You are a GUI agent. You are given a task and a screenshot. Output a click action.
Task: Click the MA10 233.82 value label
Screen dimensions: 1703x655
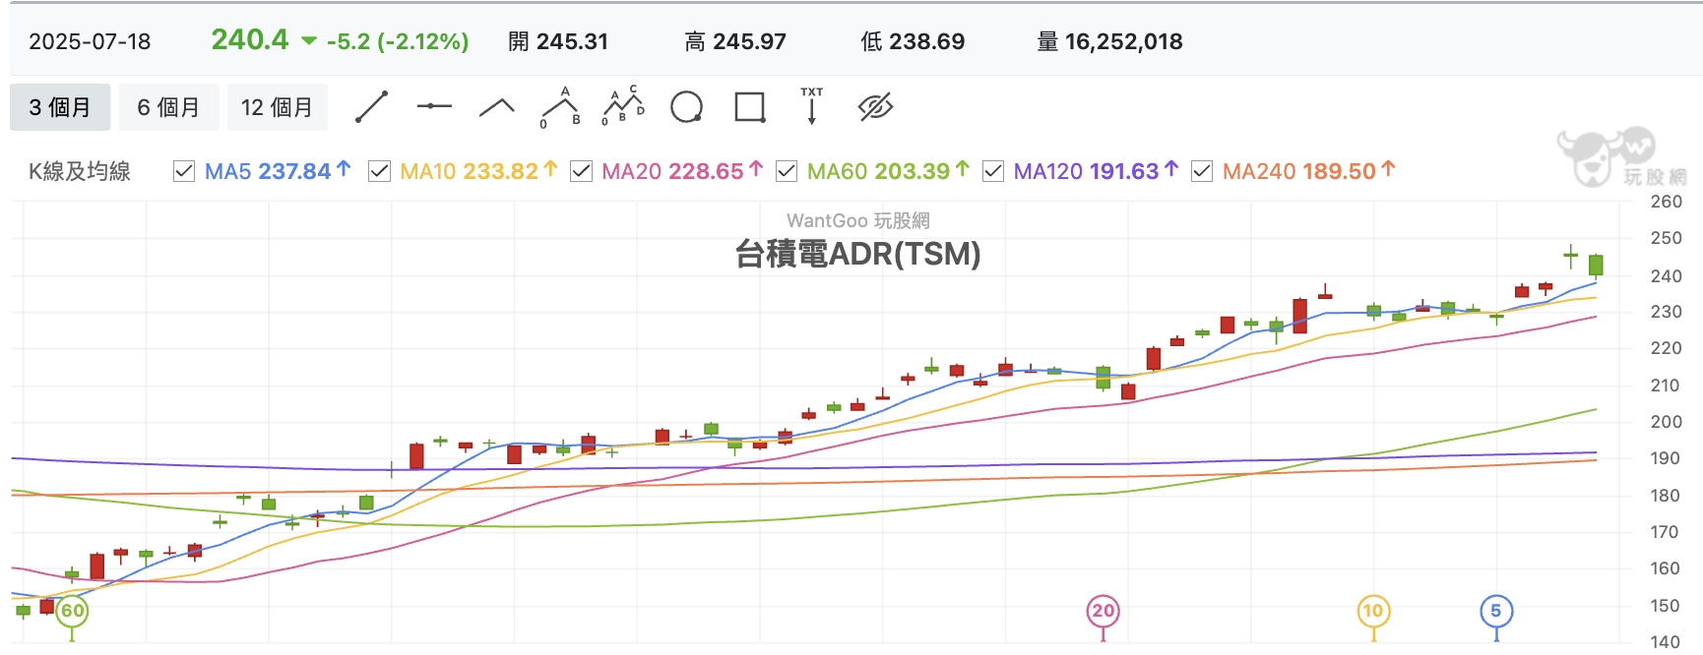coord(478,171)
